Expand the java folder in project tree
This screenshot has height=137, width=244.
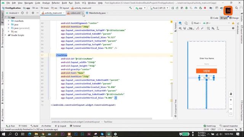8,24
